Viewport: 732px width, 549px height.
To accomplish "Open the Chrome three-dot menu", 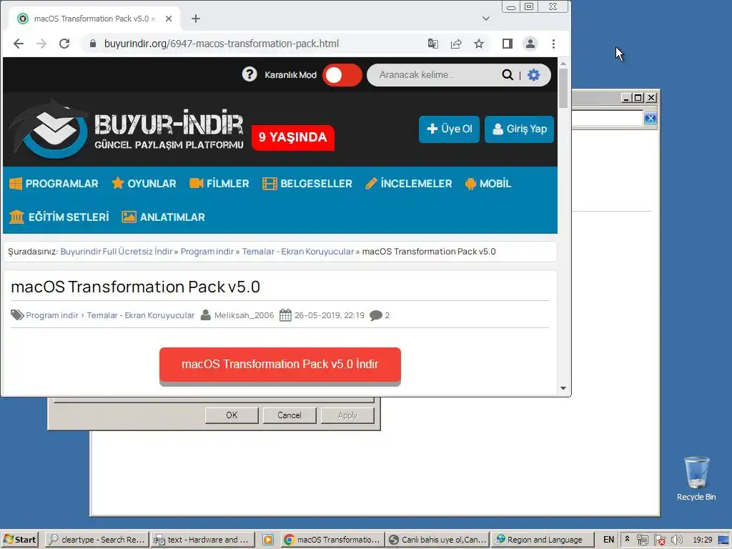I will coord(554,44).
